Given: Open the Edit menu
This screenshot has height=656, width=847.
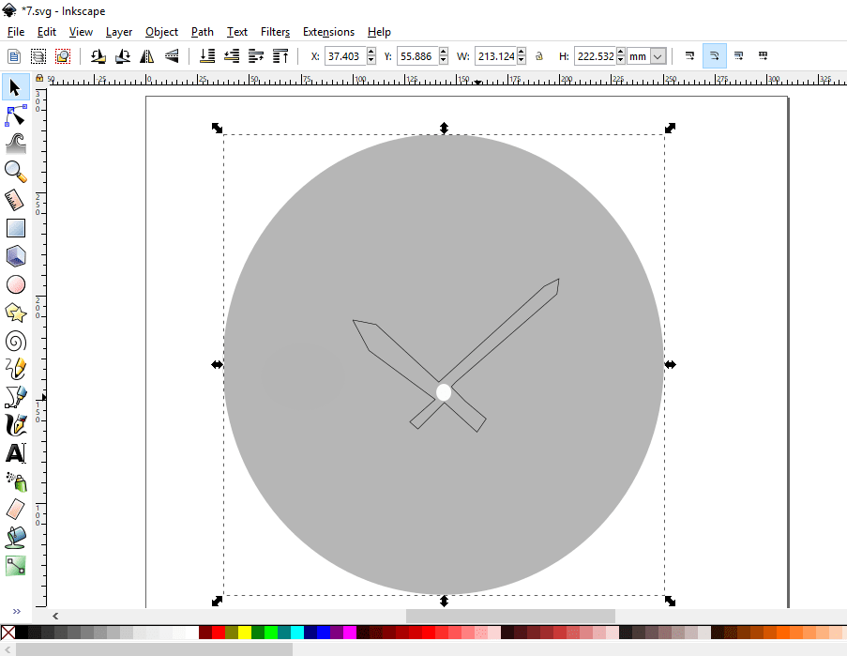Looking at the screenshot, I should (x=47, y=32).
